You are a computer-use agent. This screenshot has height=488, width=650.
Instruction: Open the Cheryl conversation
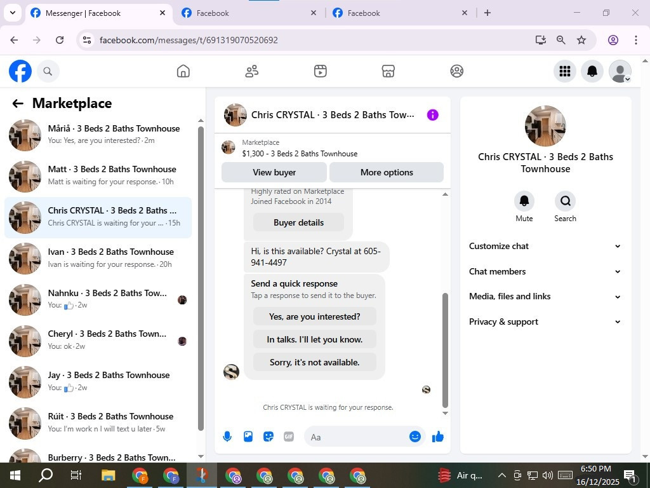pyautogui.click(x=98, y=341)
